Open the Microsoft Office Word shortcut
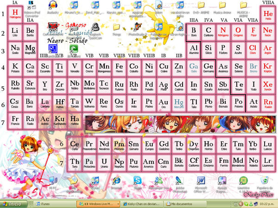This screenshot has width=278, height=208. 201,180
